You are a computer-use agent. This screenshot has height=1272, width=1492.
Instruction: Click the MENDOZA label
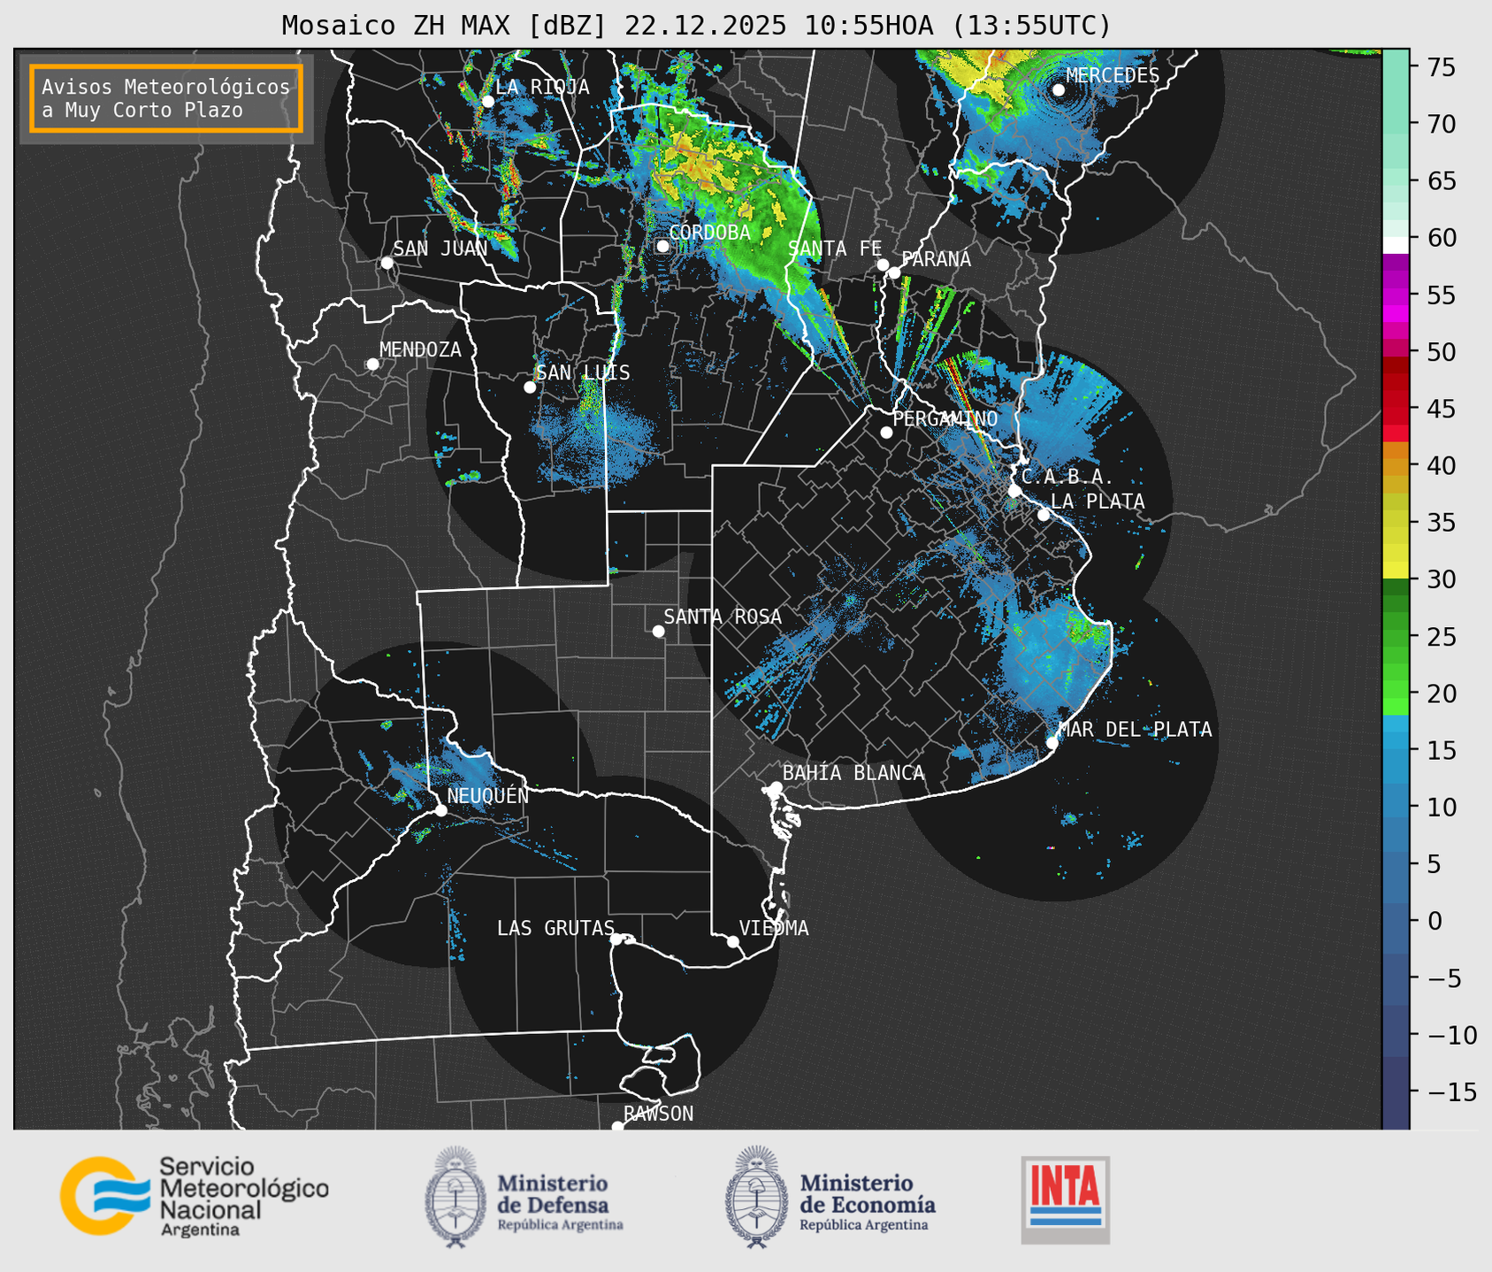(420, 350)
